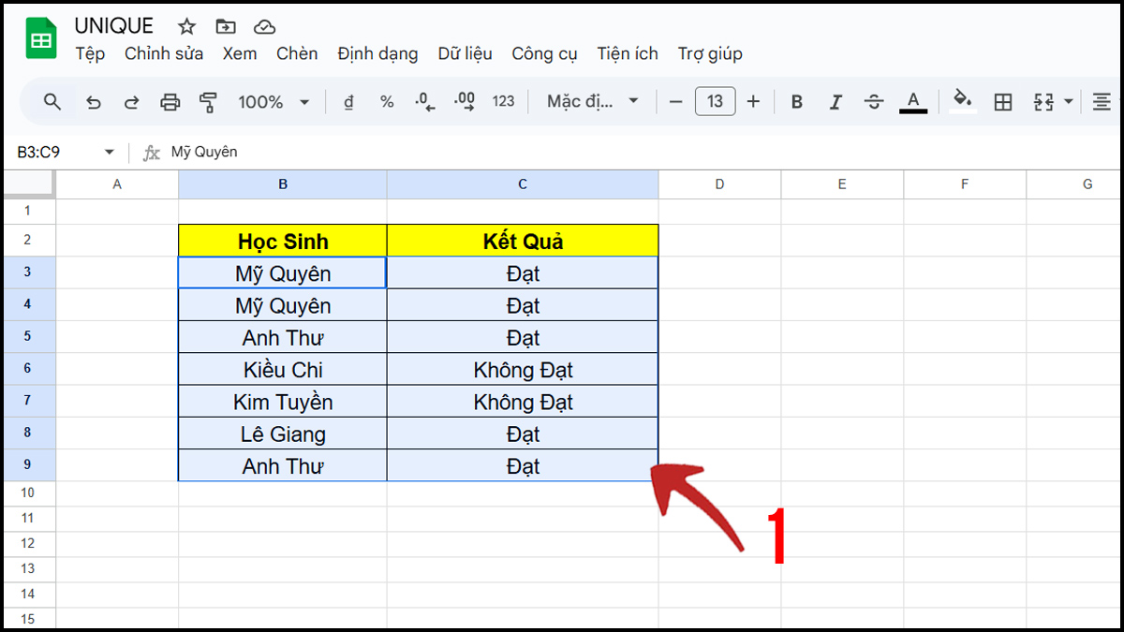
Task: Open the Dữ liệu menu
Action: pos(464,53)
